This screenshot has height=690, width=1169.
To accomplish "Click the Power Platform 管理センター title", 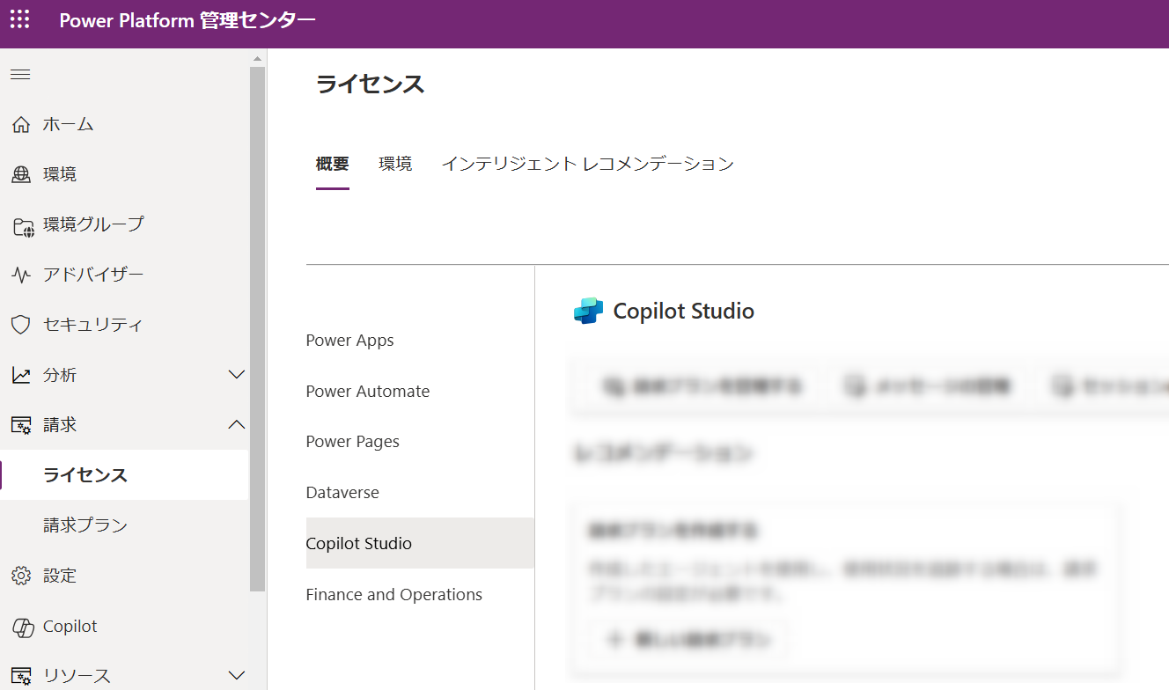I will (x=187, y=20).
